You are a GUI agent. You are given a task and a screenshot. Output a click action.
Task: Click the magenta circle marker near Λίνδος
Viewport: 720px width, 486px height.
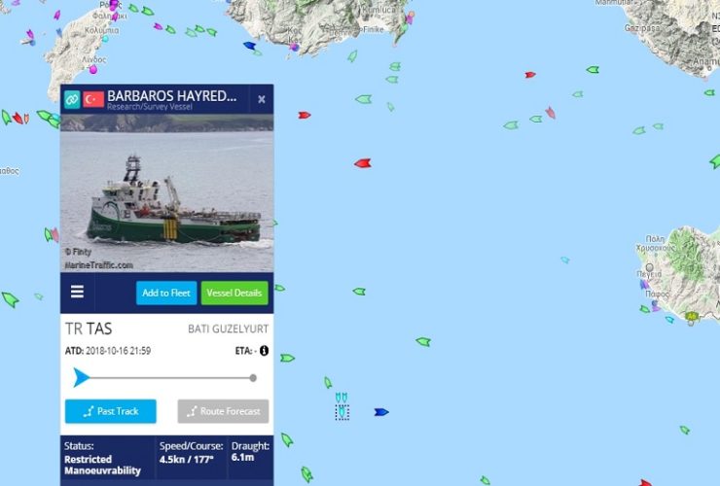(93, 70)
